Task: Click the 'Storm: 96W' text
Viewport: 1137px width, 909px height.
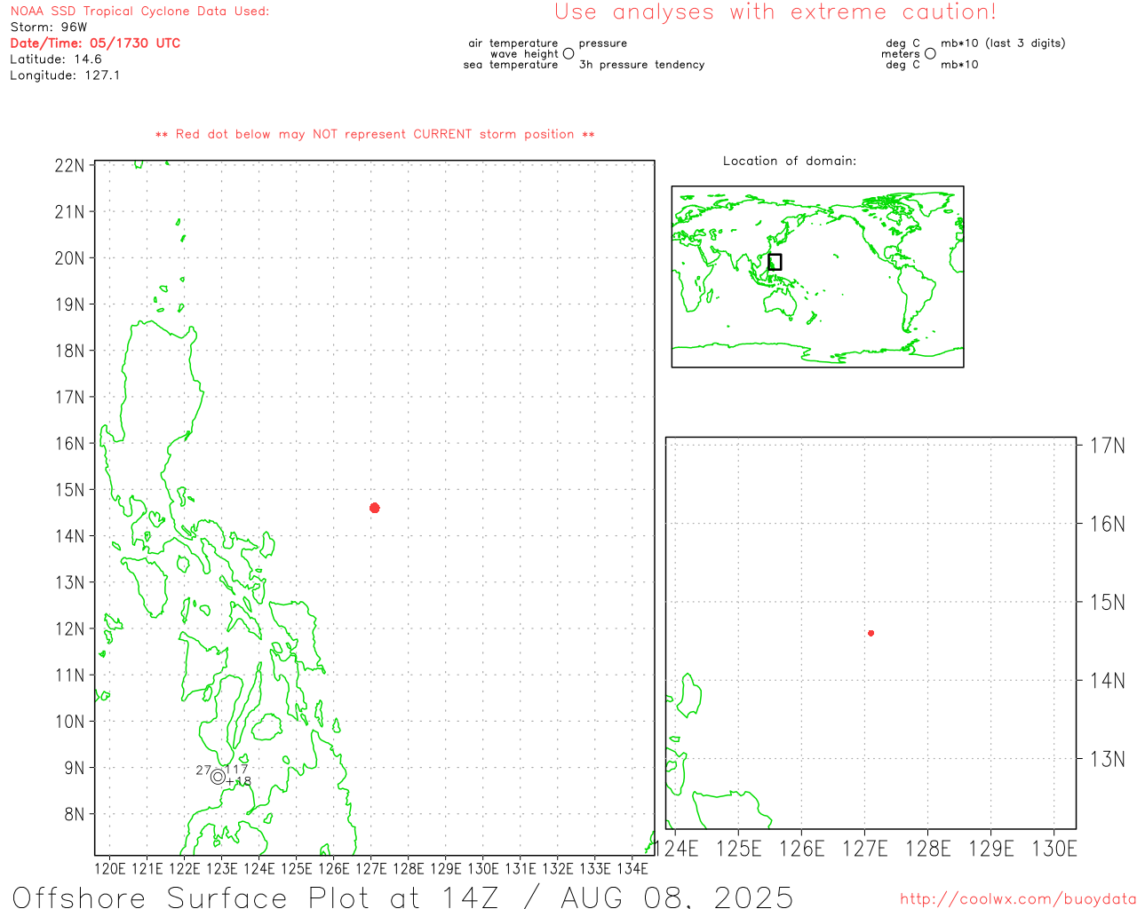Action: (x=49, y=28)
